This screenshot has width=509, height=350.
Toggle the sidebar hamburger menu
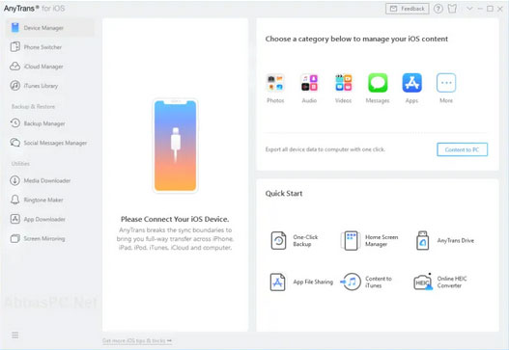coord(14,336)
